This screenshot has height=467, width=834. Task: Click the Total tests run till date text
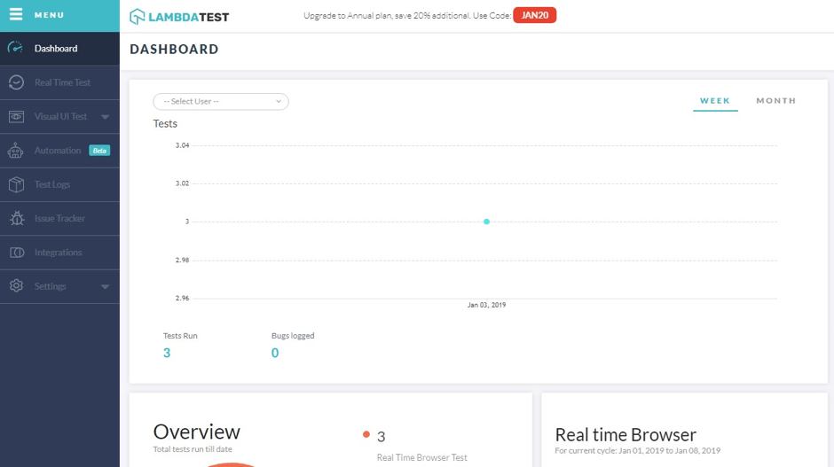click(x=193, y=449)
